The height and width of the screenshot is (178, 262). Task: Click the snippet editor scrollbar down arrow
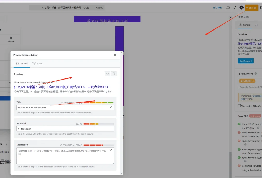coord(121,173)
